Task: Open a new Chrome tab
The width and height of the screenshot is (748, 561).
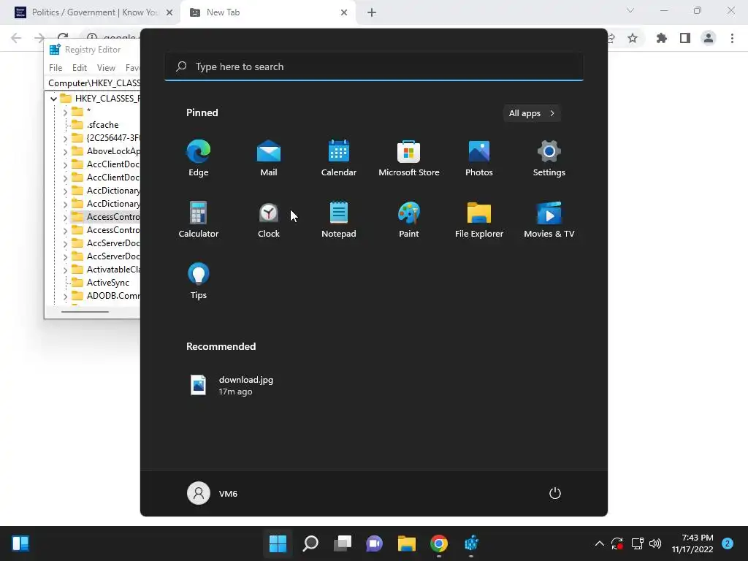Action: pyautogui.click(x=372, y=12)
